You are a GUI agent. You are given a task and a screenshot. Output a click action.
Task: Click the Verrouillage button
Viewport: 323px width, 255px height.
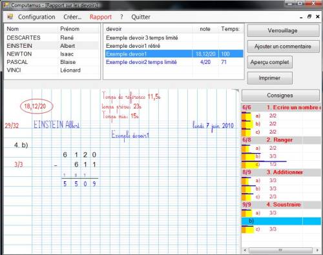[x=283, y=30]
